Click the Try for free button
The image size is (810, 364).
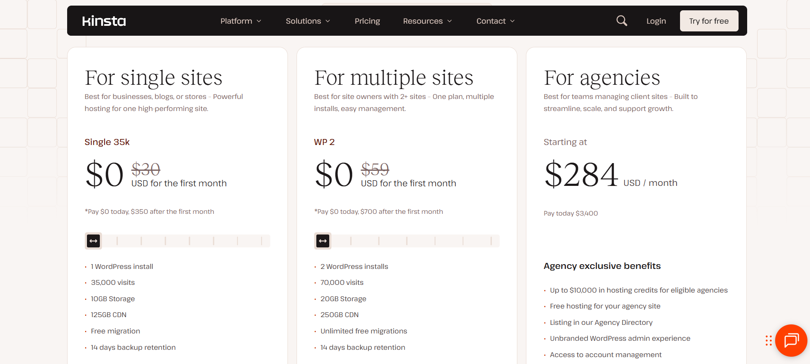(709, 21)
